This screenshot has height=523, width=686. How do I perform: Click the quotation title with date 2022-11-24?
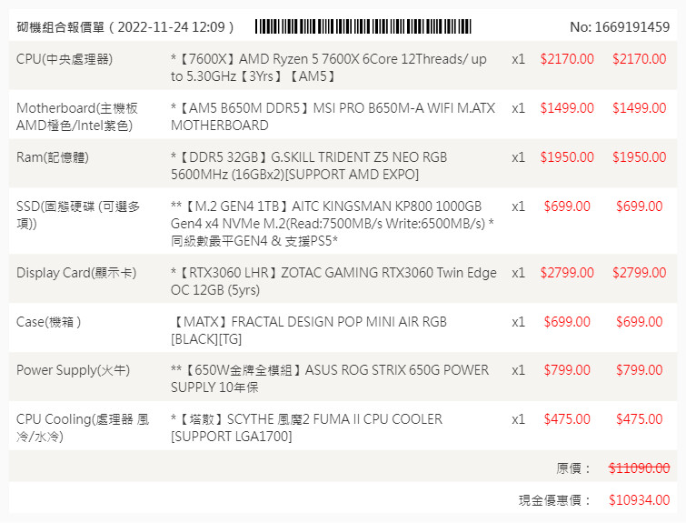click(125, 27)
